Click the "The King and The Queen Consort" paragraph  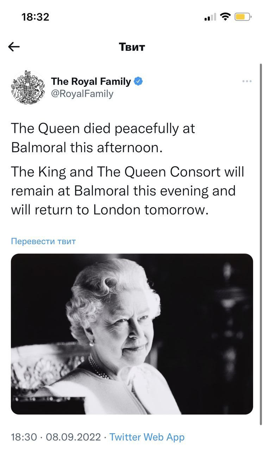[x=127, y=191]
